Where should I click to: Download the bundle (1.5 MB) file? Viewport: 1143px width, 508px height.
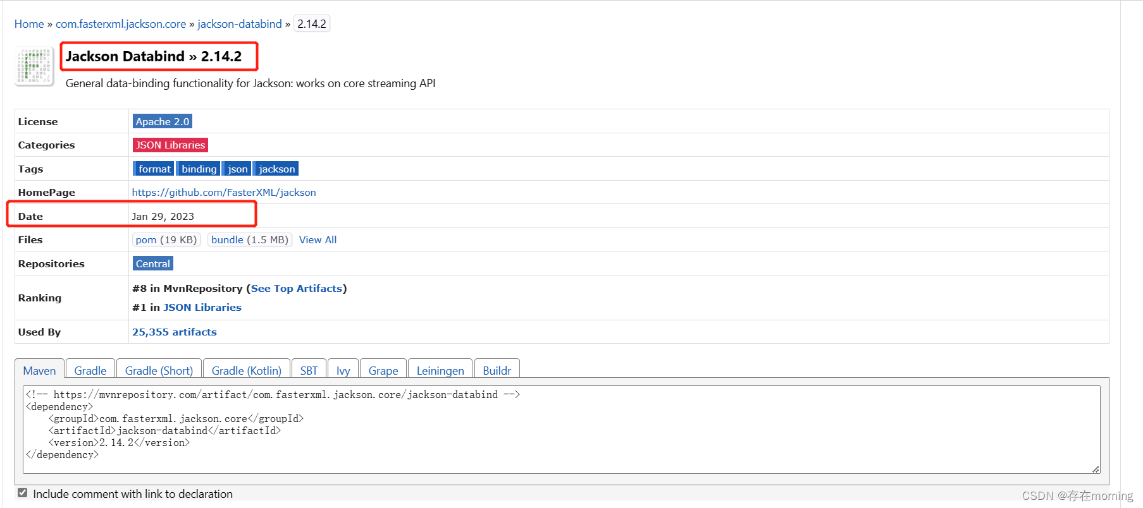point(250,239)
